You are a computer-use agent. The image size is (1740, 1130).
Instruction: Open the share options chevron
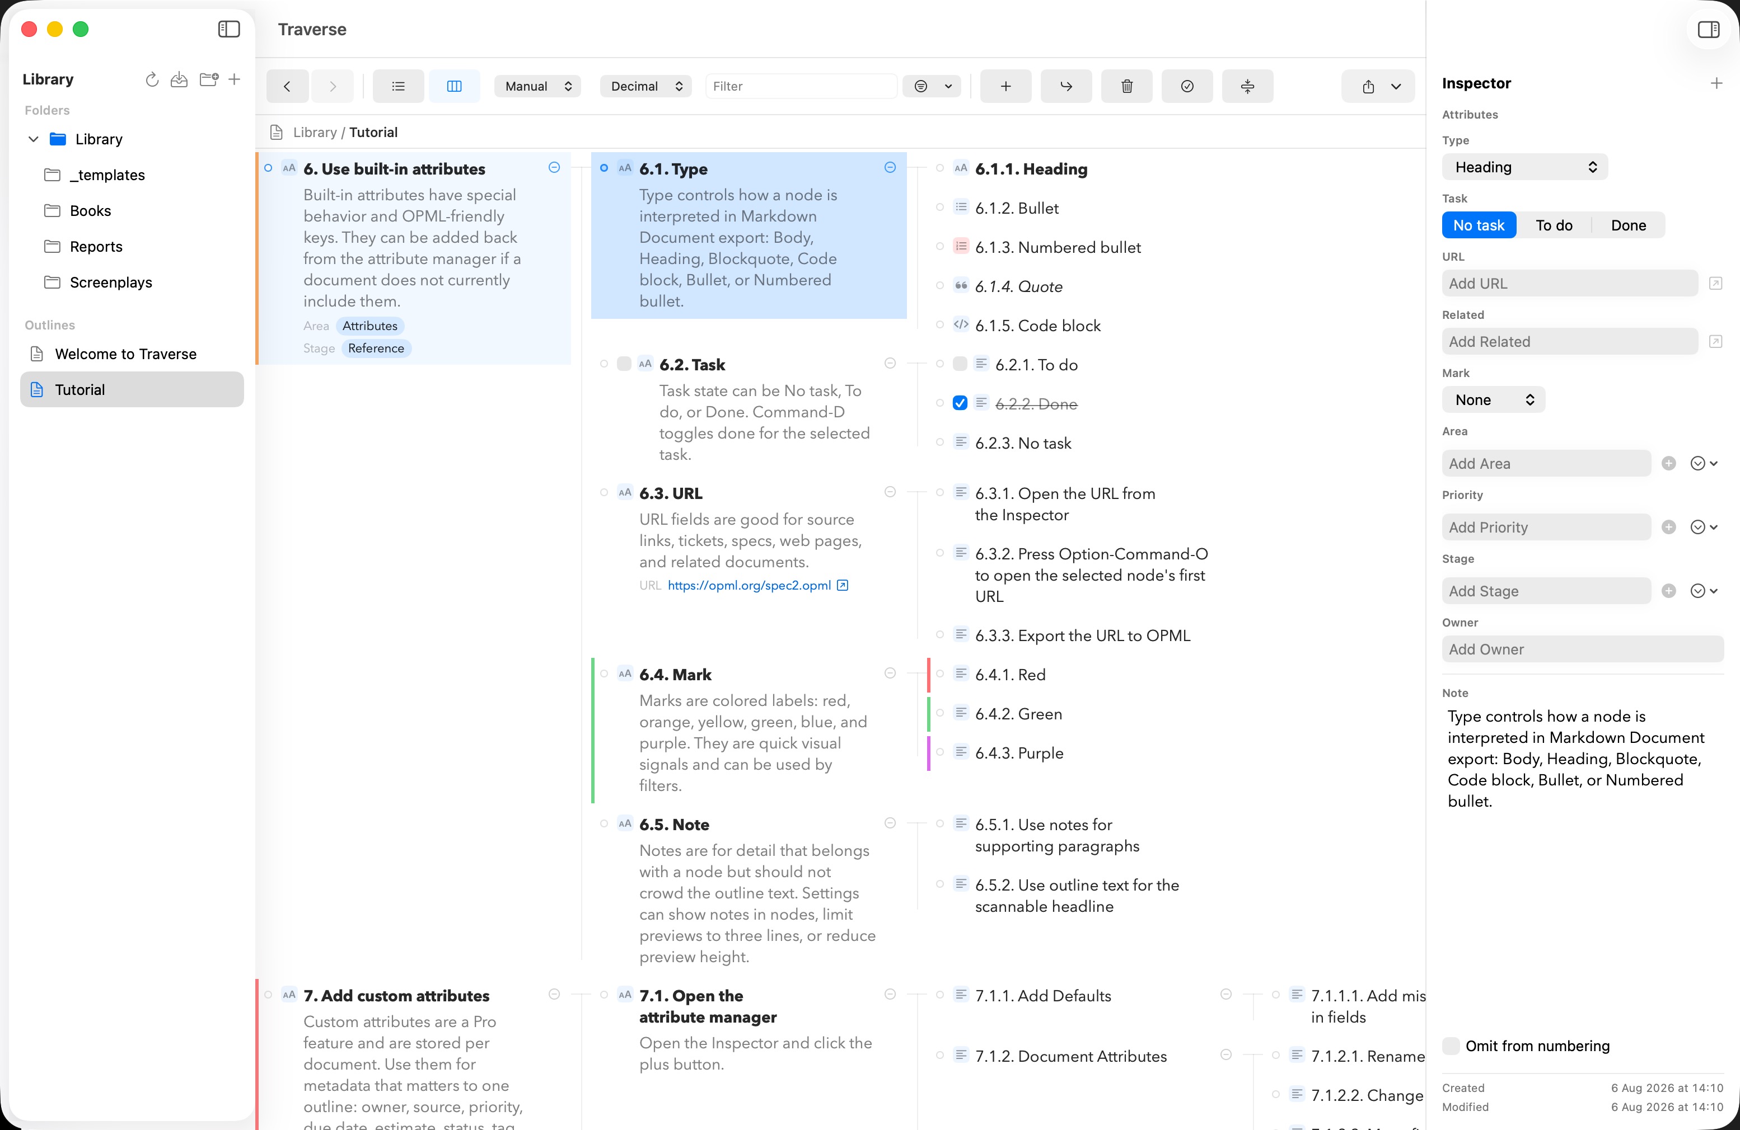pyautogui.click(x=1396, y=86)
